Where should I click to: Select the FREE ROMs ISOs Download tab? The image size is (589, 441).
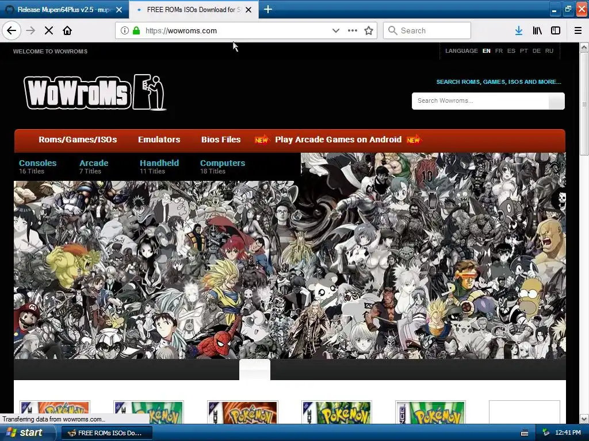pyautogui.click(x=193, y=10)
